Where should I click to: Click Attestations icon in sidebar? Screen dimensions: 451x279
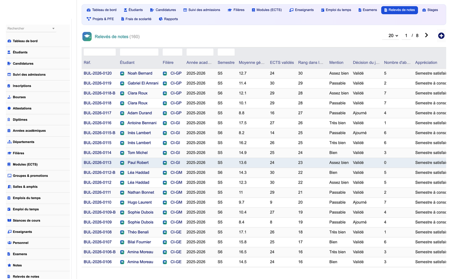(9, 108)
